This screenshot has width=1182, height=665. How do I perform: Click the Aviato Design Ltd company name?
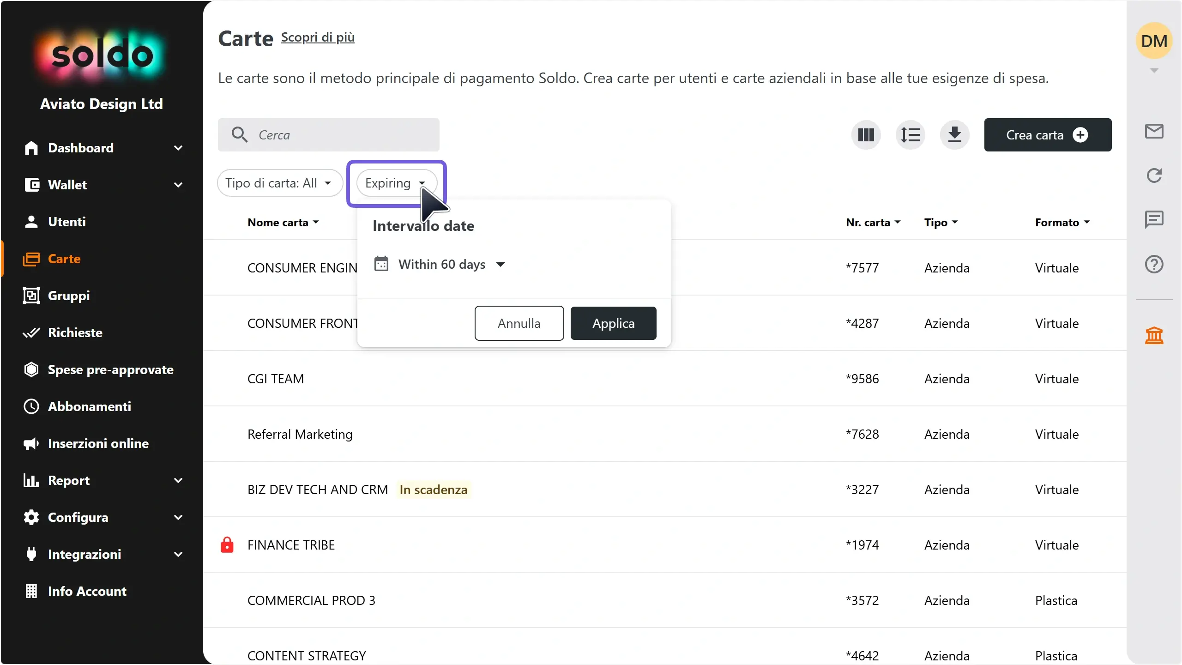pyautogui.click(x=102, y=104)
